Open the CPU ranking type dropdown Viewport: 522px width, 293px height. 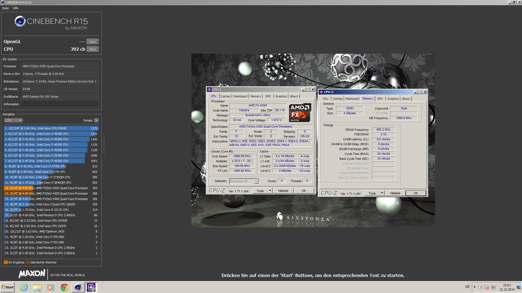(13, 120)
